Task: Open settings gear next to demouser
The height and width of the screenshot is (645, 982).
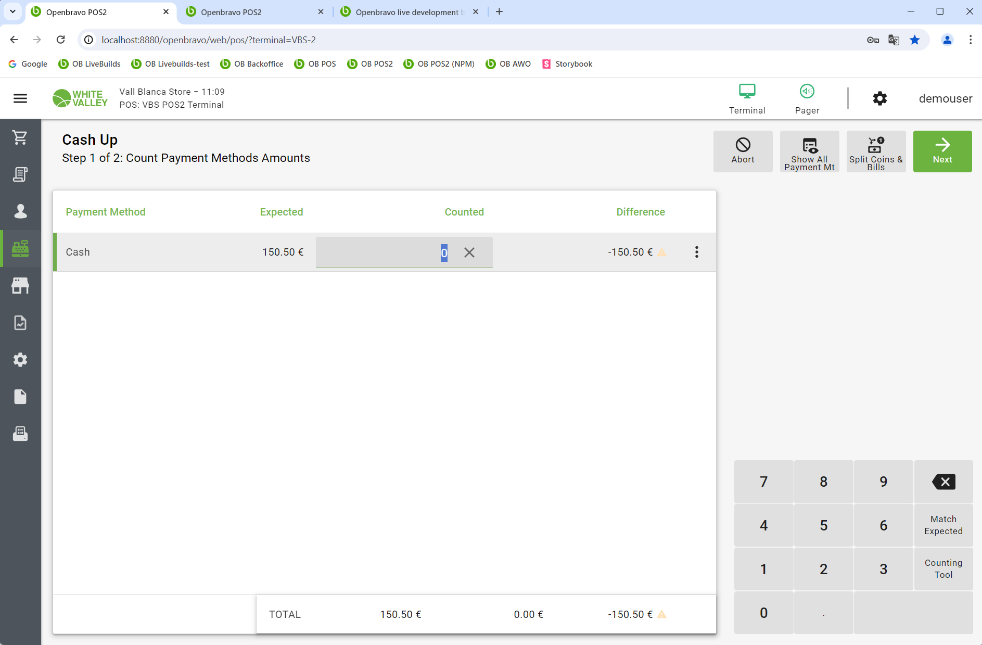Action: (879, 98)
